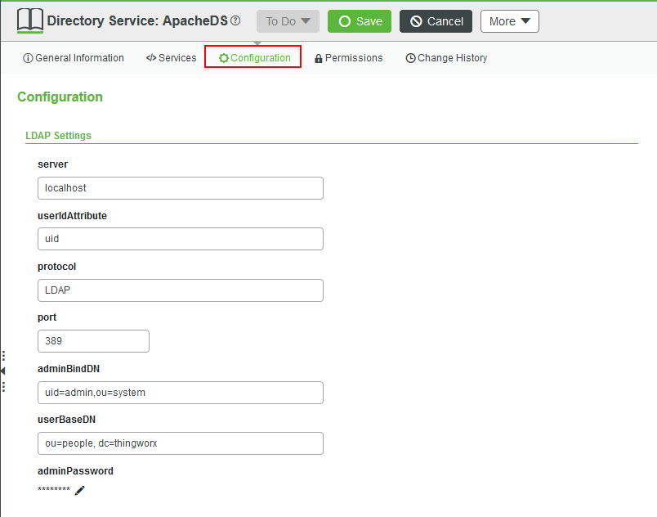Open the More dropdown menu
Image resolution: width=657 pixels, height=517 pixels.
(509, 21)
